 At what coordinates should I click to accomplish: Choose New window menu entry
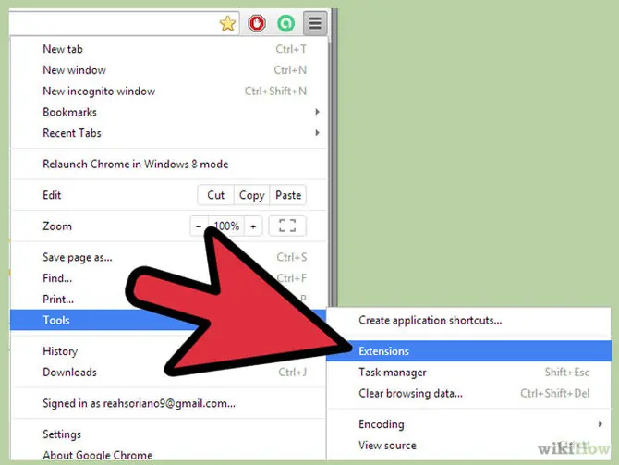[x=169, y=70]
